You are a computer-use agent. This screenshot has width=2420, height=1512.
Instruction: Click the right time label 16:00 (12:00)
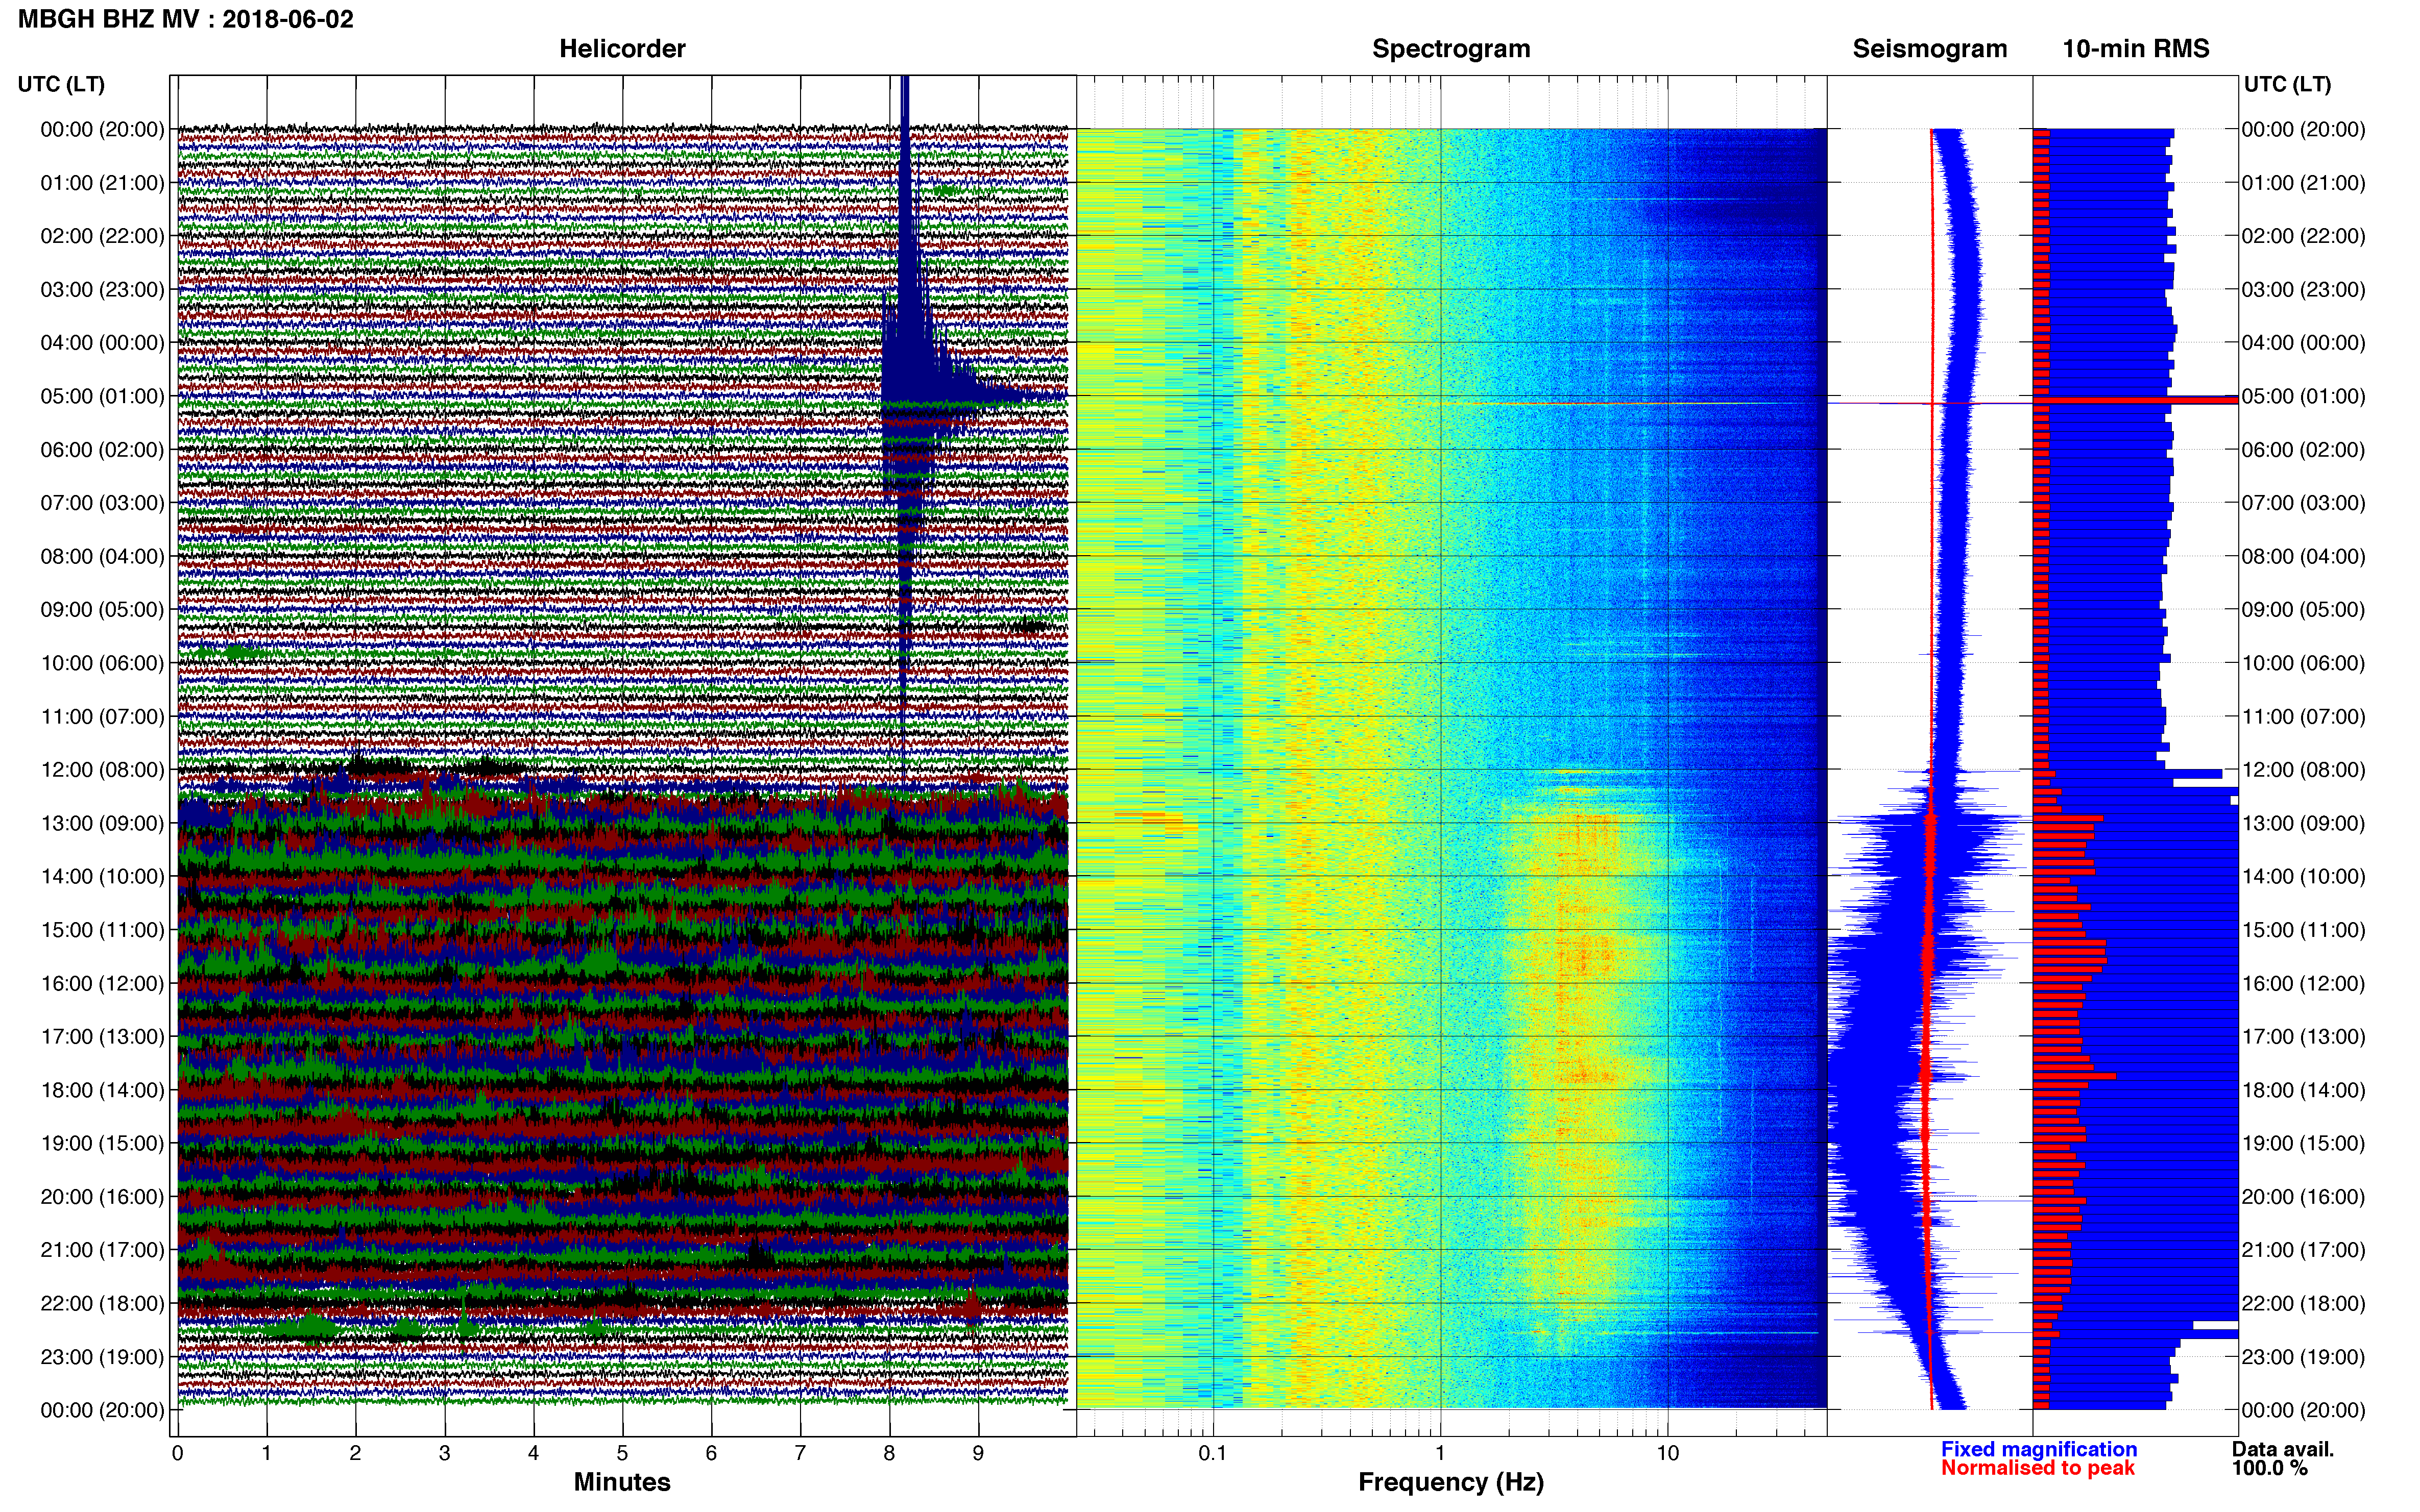click(x=2304, y=983)
